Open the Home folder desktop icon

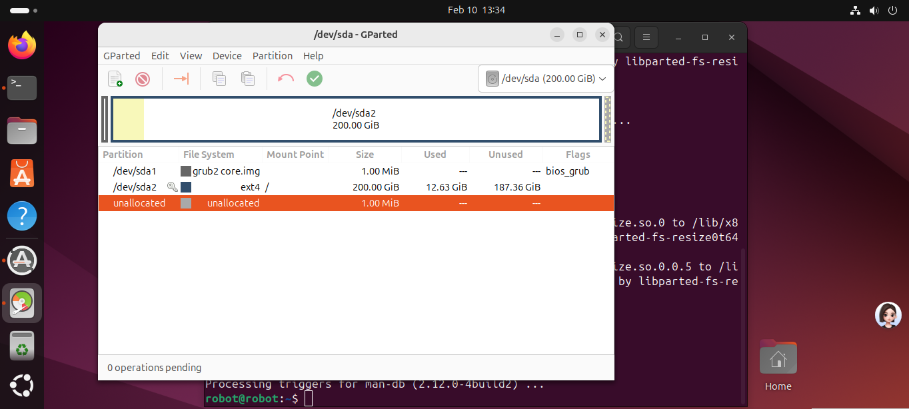click(x=778, y=366)
